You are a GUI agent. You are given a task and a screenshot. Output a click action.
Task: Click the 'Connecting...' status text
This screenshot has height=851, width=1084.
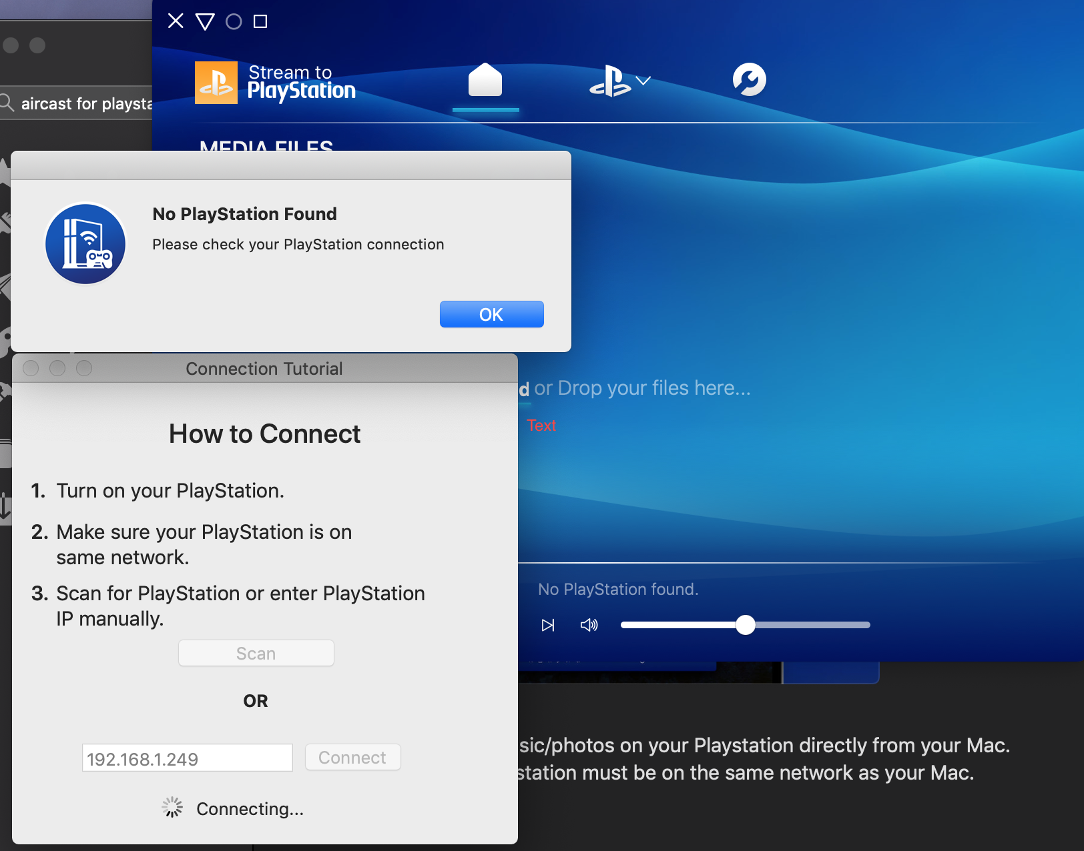(250, 809)
